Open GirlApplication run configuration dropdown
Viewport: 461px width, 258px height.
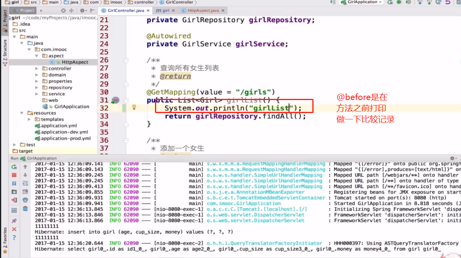362,2
